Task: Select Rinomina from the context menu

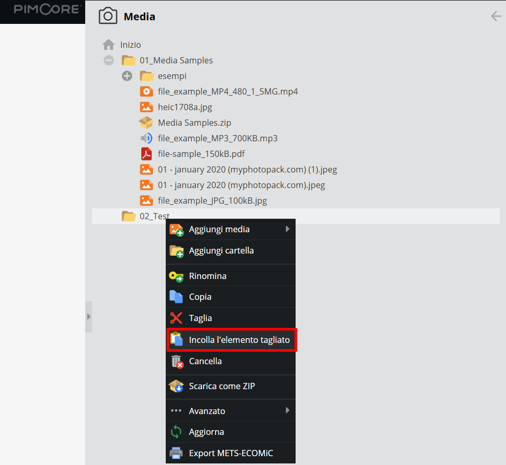Action: (208, 276)
